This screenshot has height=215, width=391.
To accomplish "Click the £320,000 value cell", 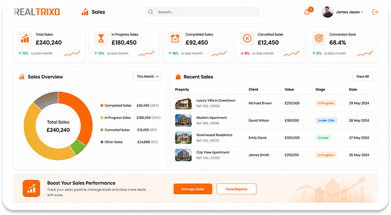I will pos(292,138).
